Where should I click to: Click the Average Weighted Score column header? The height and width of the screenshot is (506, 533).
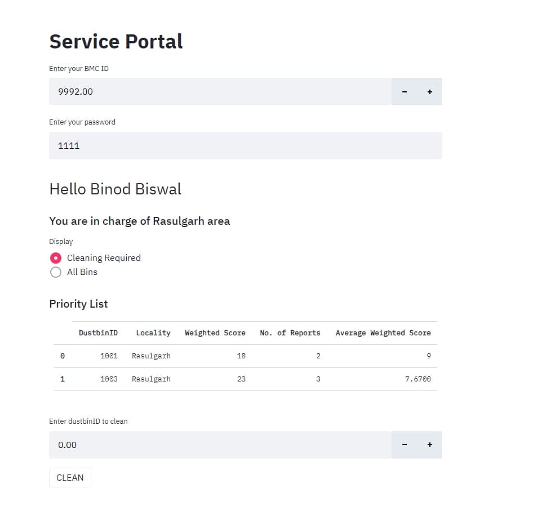(x=383, y=332)
